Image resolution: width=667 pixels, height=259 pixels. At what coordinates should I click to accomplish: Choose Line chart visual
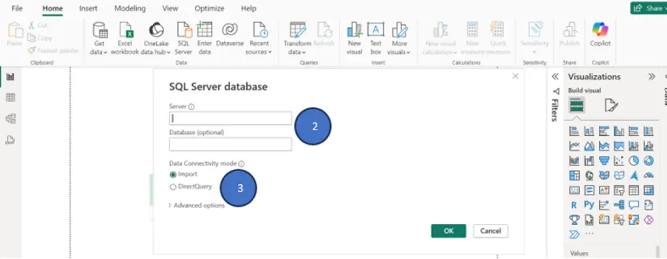click(x=575, y=146)
